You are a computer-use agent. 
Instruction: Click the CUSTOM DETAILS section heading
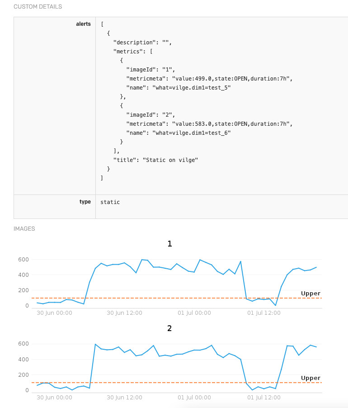point(38,6)
